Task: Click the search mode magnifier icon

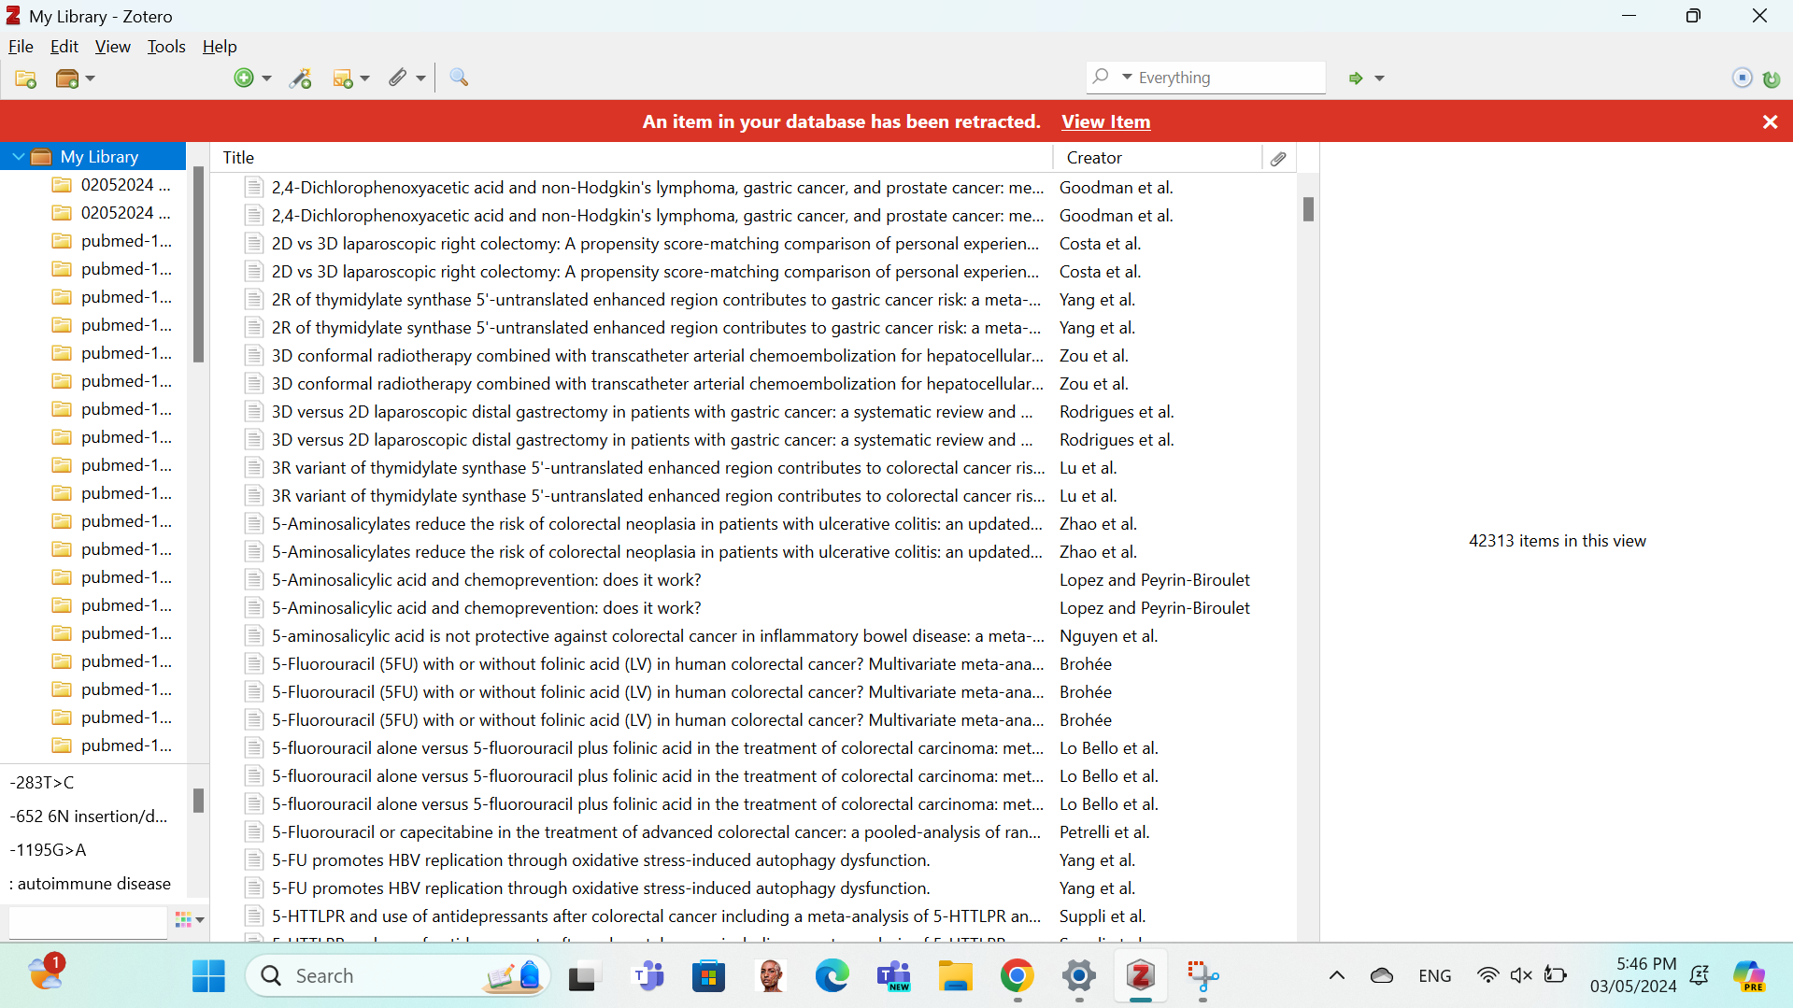Action: (1102, 77)
